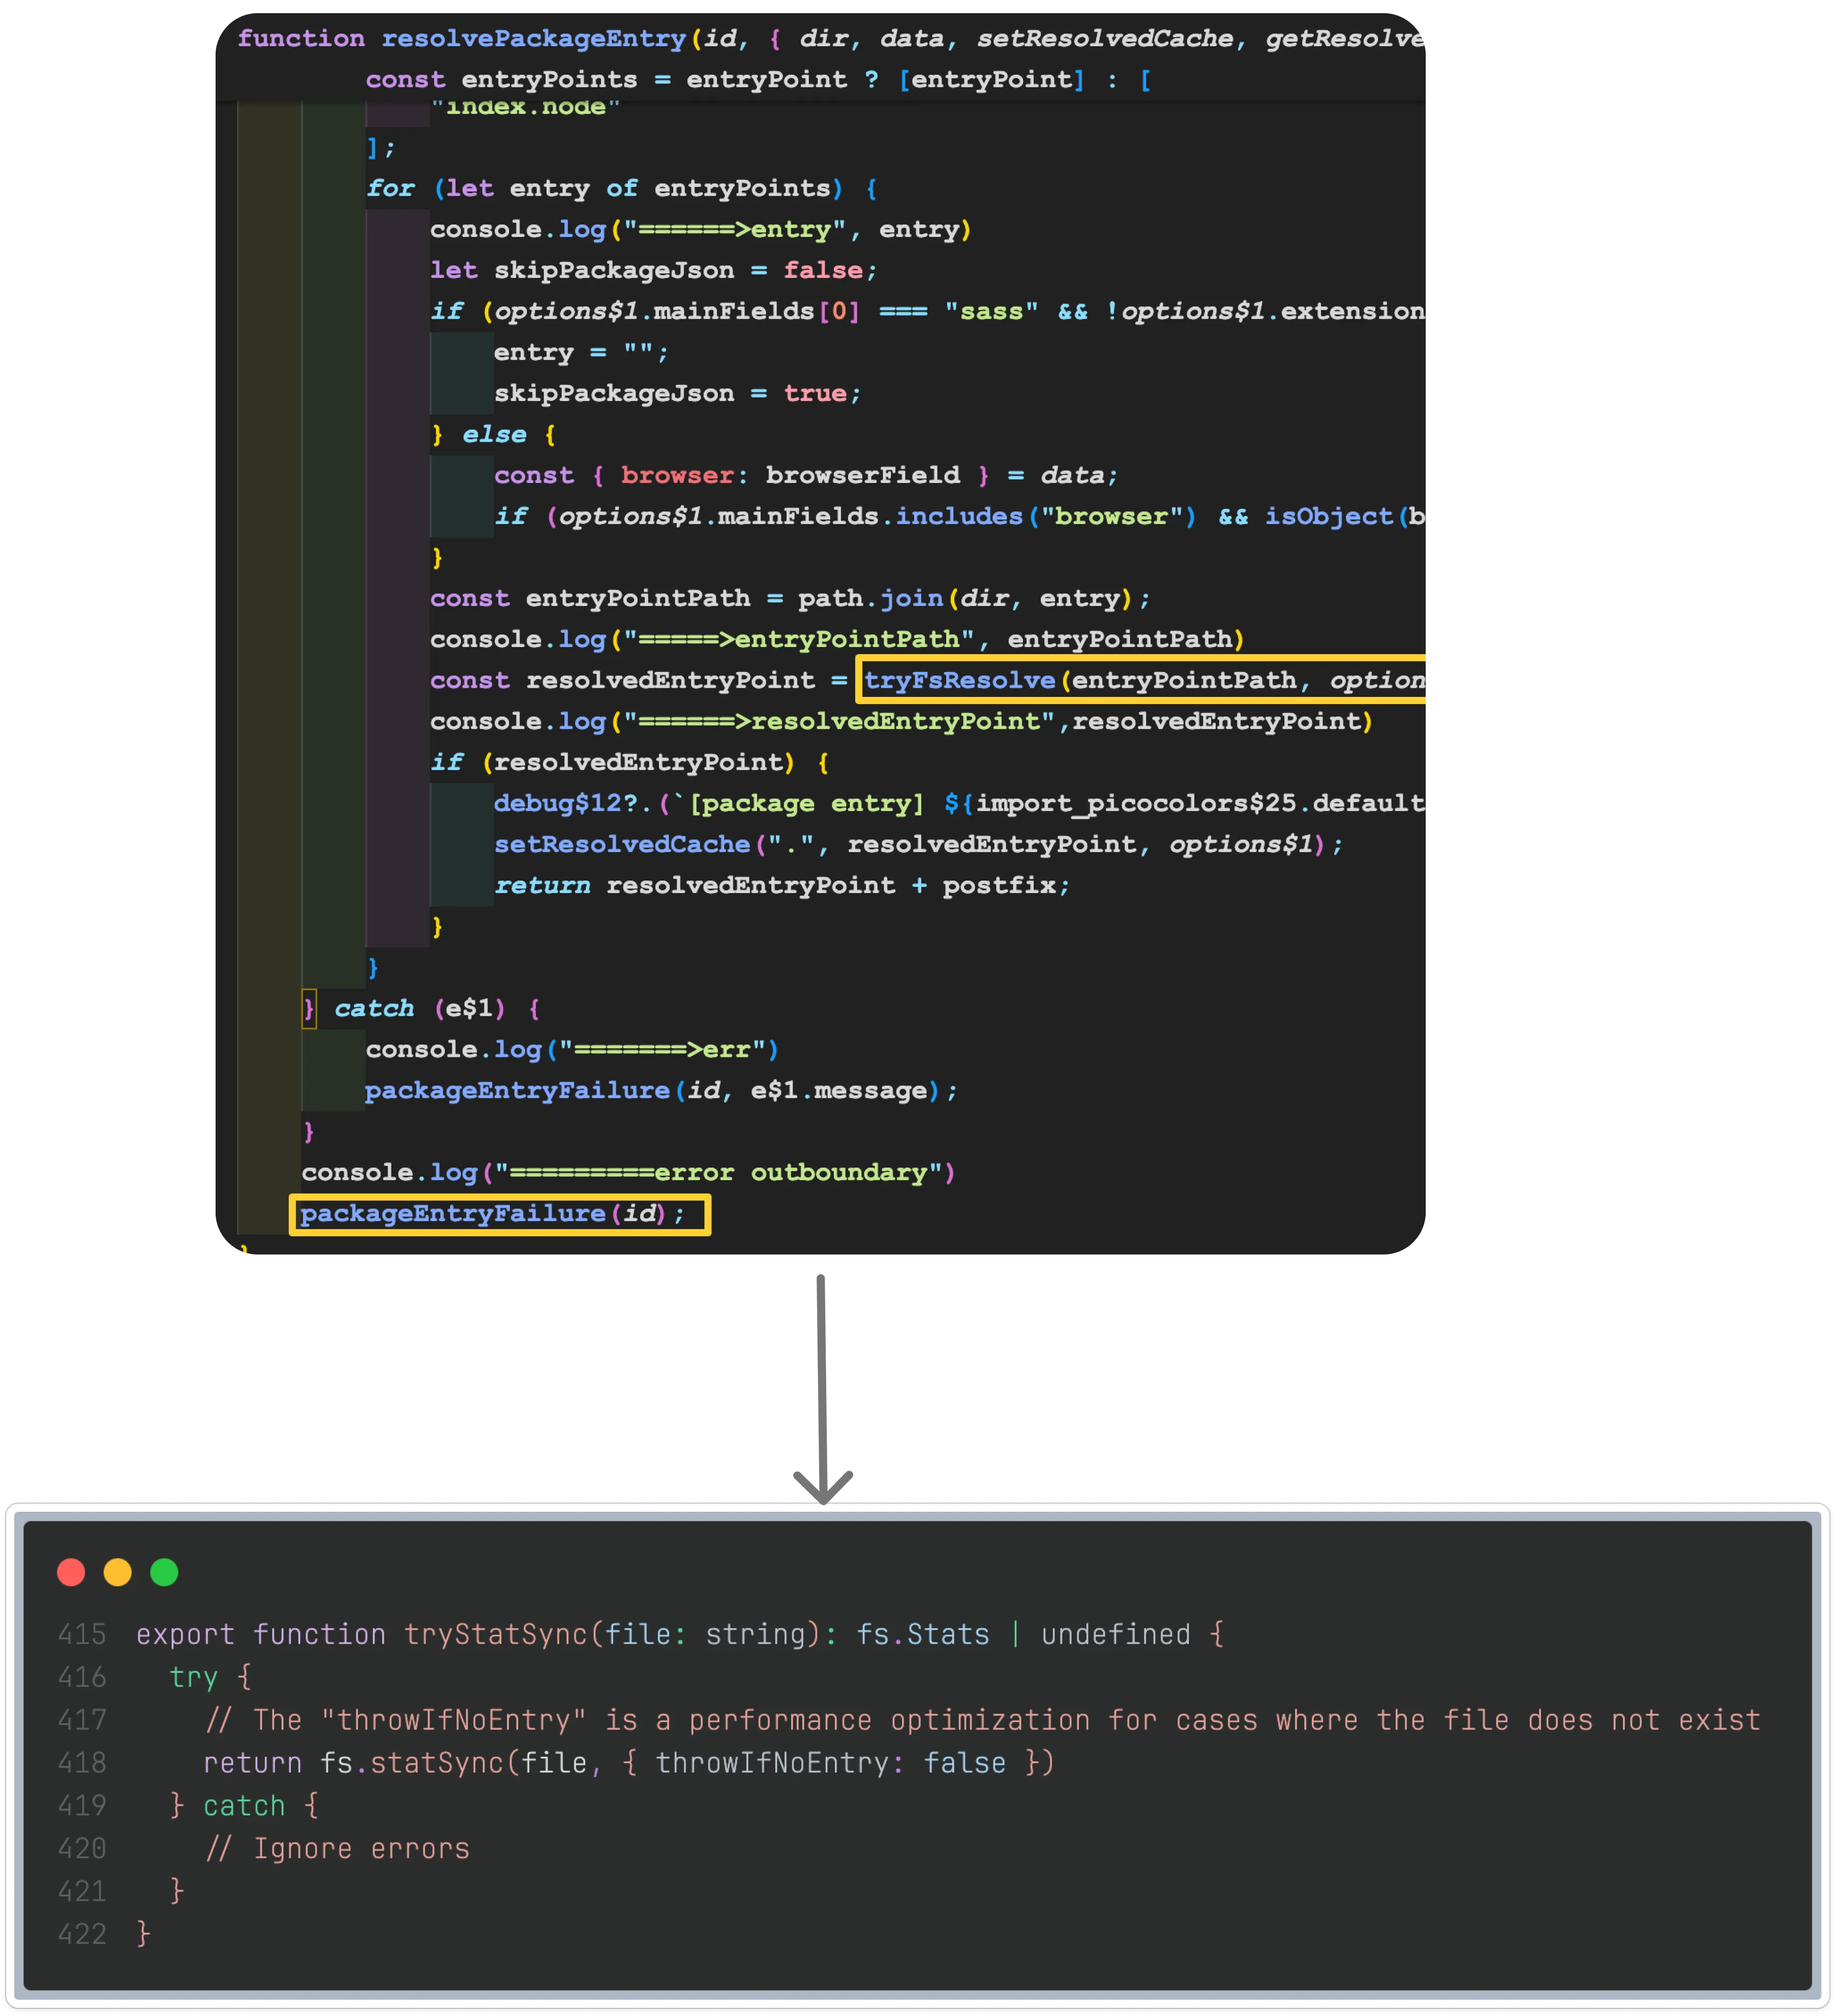Click the yellow minimize dot
Image resolution: width=1836 pixels, height=2016 pixels.
(x=118, y=1572)
